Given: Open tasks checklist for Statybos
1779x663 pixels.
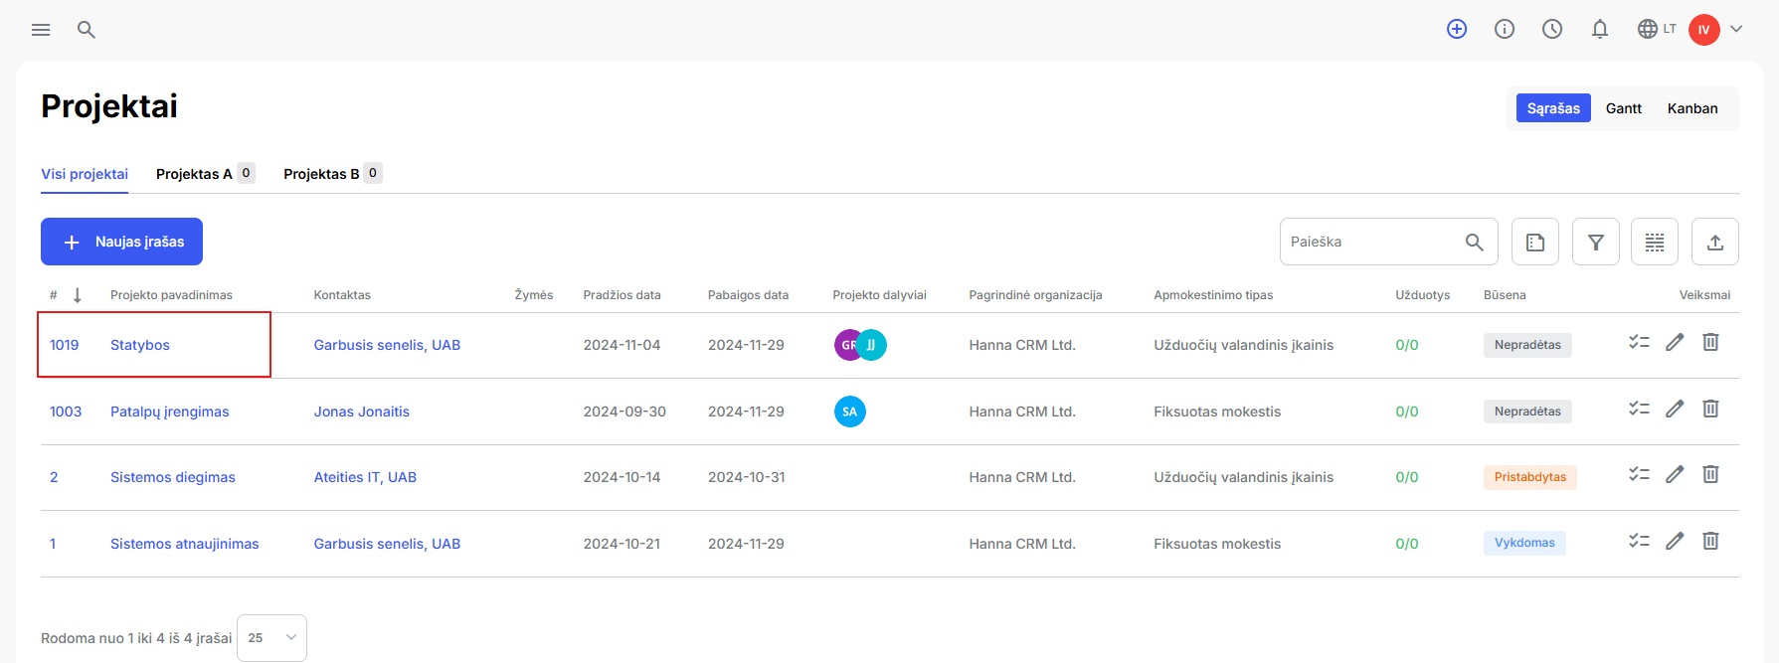Looking at the screenshot, I should (x=1639, y=342).
